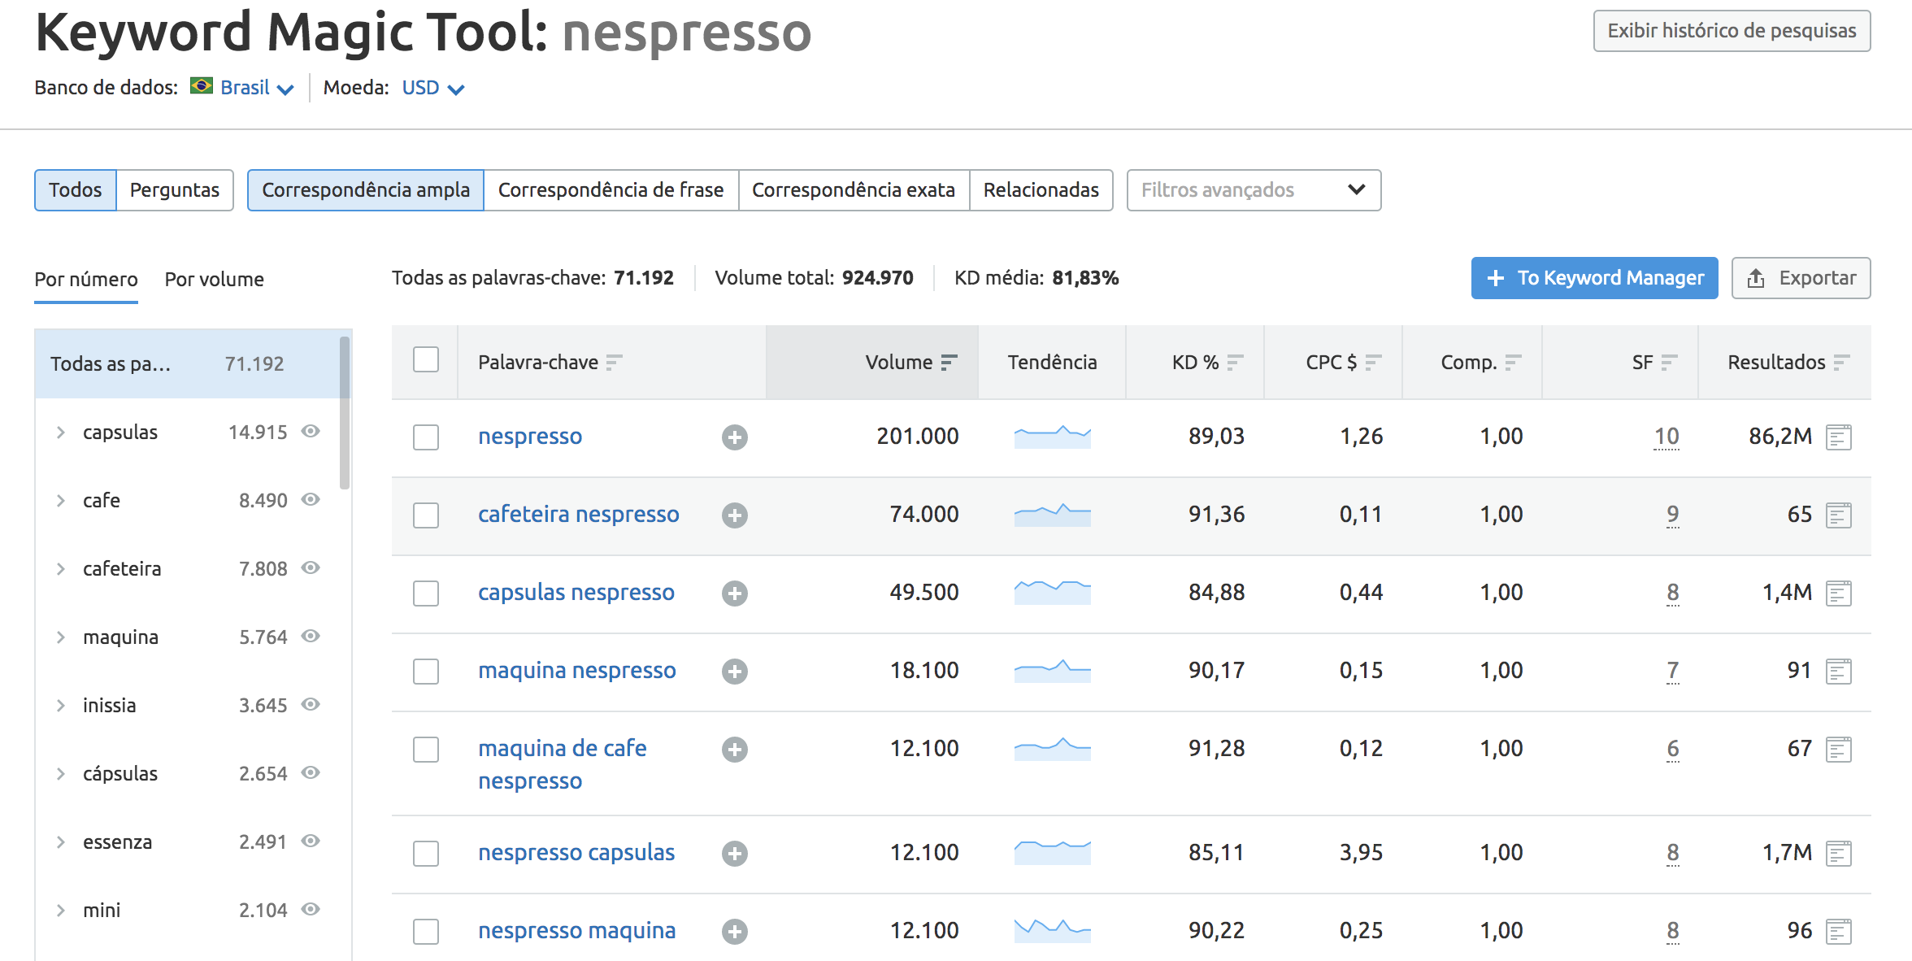The width and height of the screenshot is (1912, 961).
Task: Open Brasil database dropdown
Action: click(257, 88)
